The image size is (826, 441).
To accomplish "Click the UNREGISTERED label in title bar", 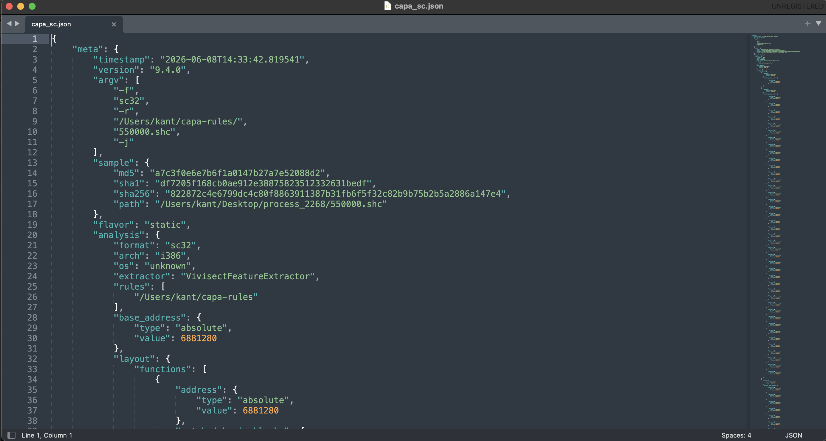I will (797, 6).
